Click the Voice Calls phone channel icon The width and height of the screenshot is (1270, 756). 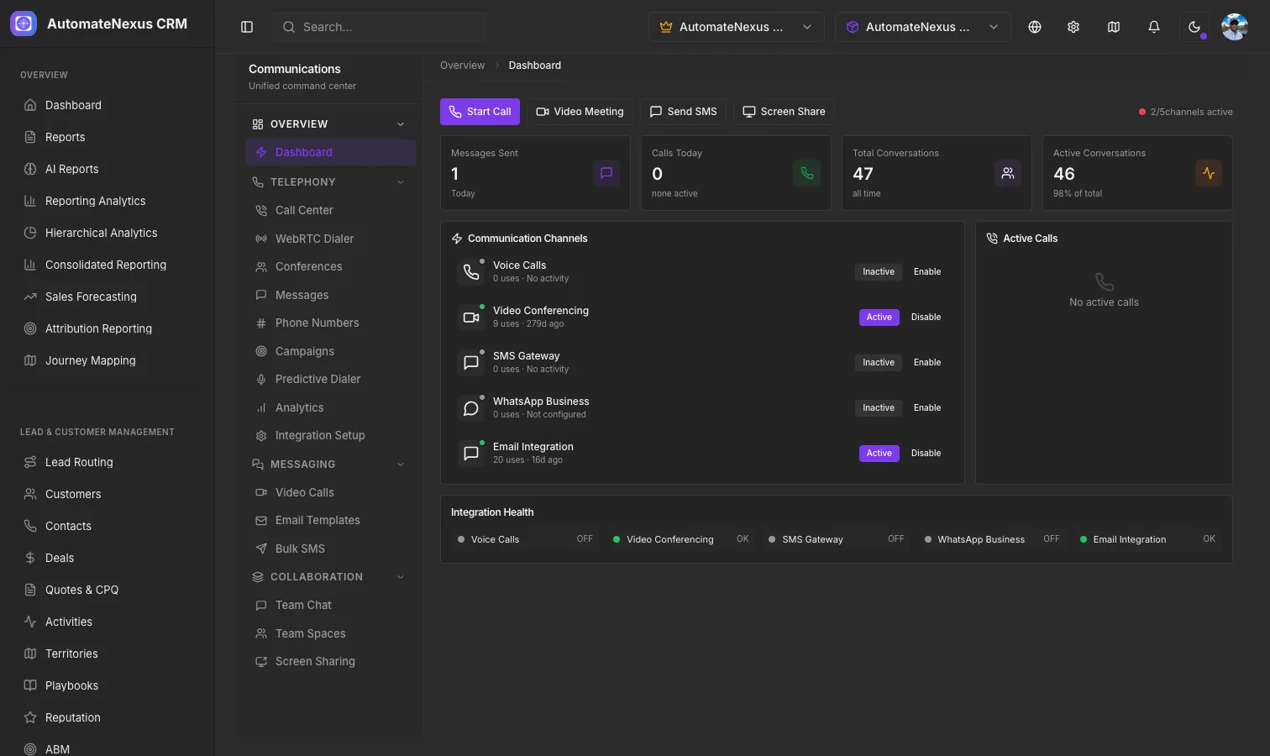coord(471,272)
